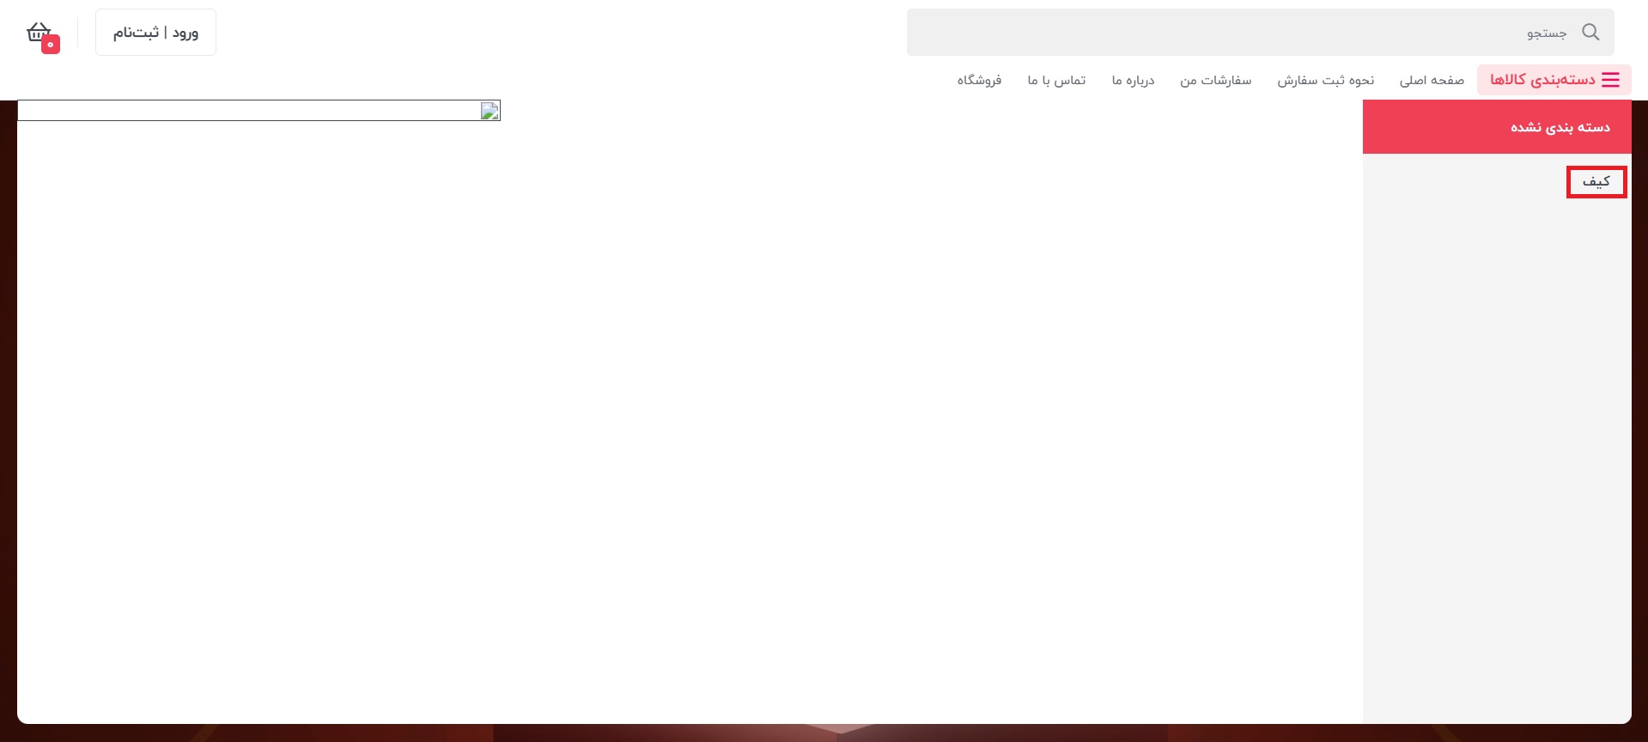Go to صفحه اصلی home page

(x=1432, y=80)
